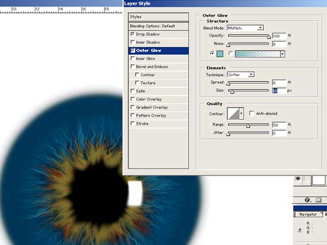Screen dimensions: 327x245
Task: Enable the Gradient Overlay checkbox
Action: pos(133,107)
